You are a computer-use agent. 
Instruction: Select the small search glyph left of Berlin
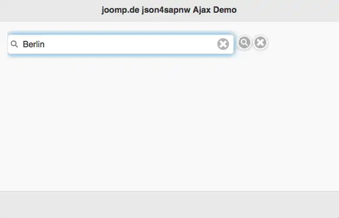(14, 44)
